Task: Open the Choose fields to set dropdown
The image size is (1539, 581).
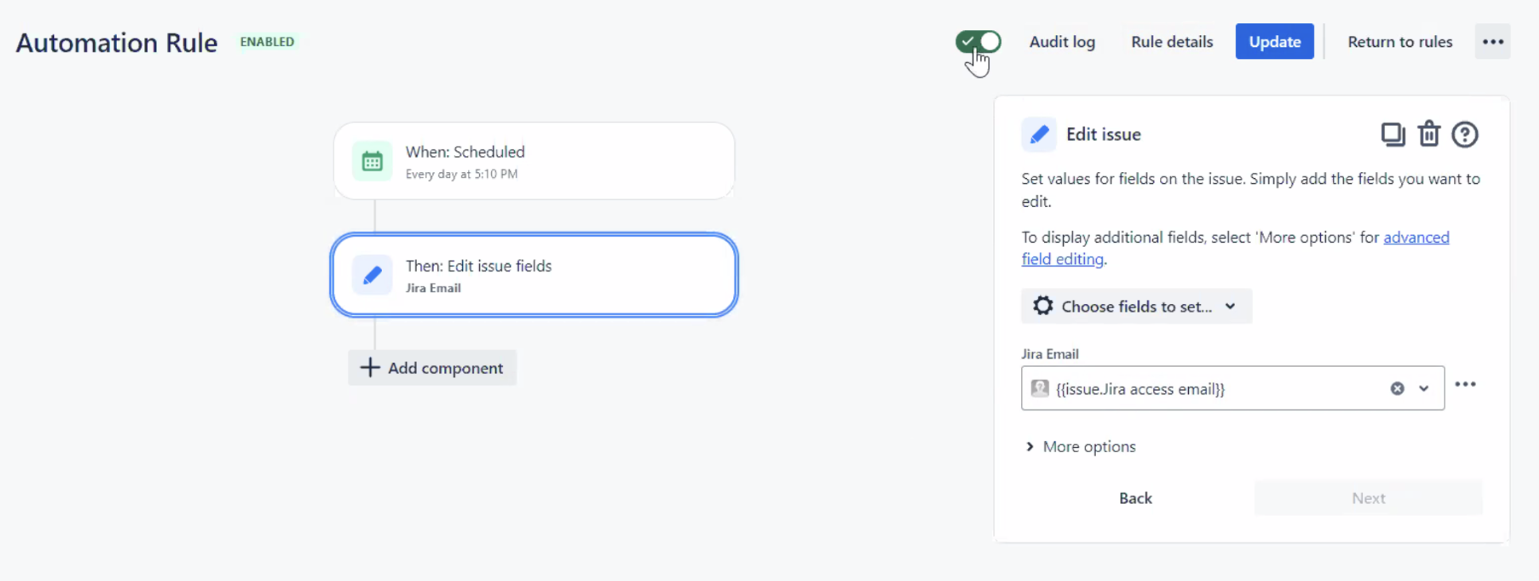Action: pos(1136,306)
